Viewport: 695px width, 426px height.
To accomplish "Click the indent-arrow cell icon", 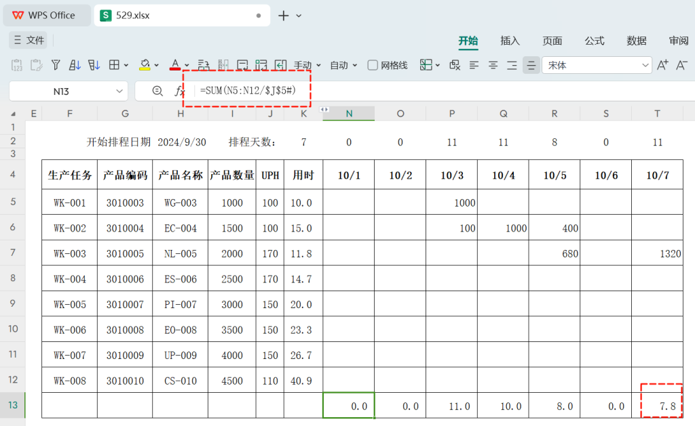I will [280, 66].
